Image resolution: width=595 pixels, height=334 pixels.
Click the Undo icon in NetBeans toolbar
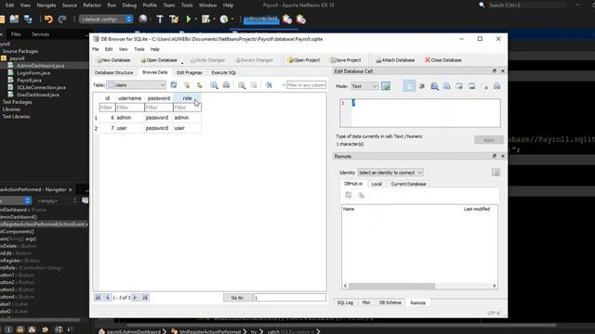48,19
